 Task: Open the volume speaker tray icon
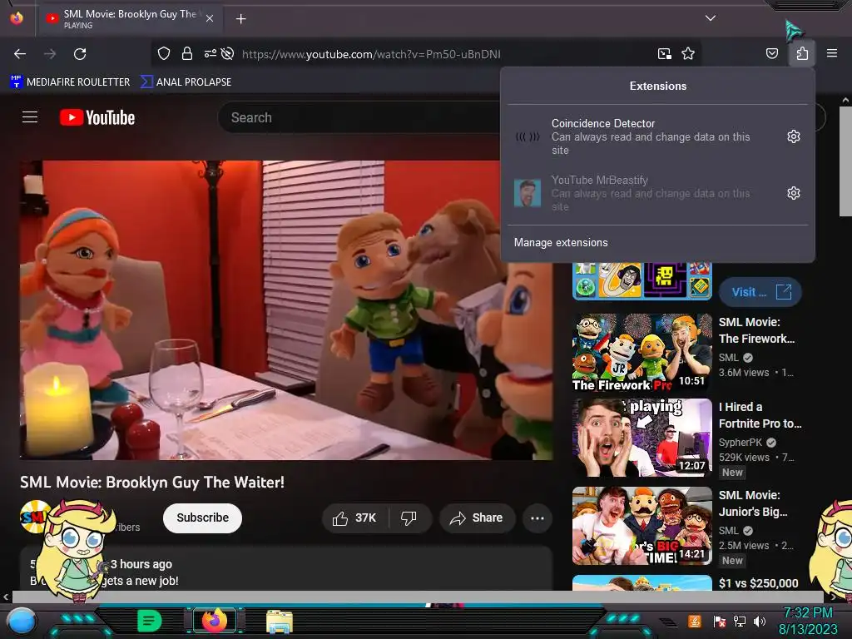point(760,622)
